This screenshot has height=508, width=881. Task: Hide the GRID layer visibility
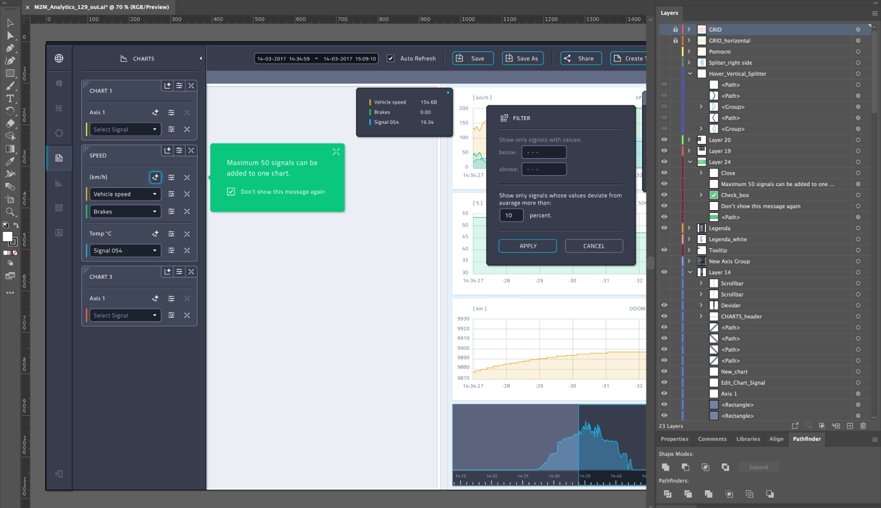pos(664,29)
